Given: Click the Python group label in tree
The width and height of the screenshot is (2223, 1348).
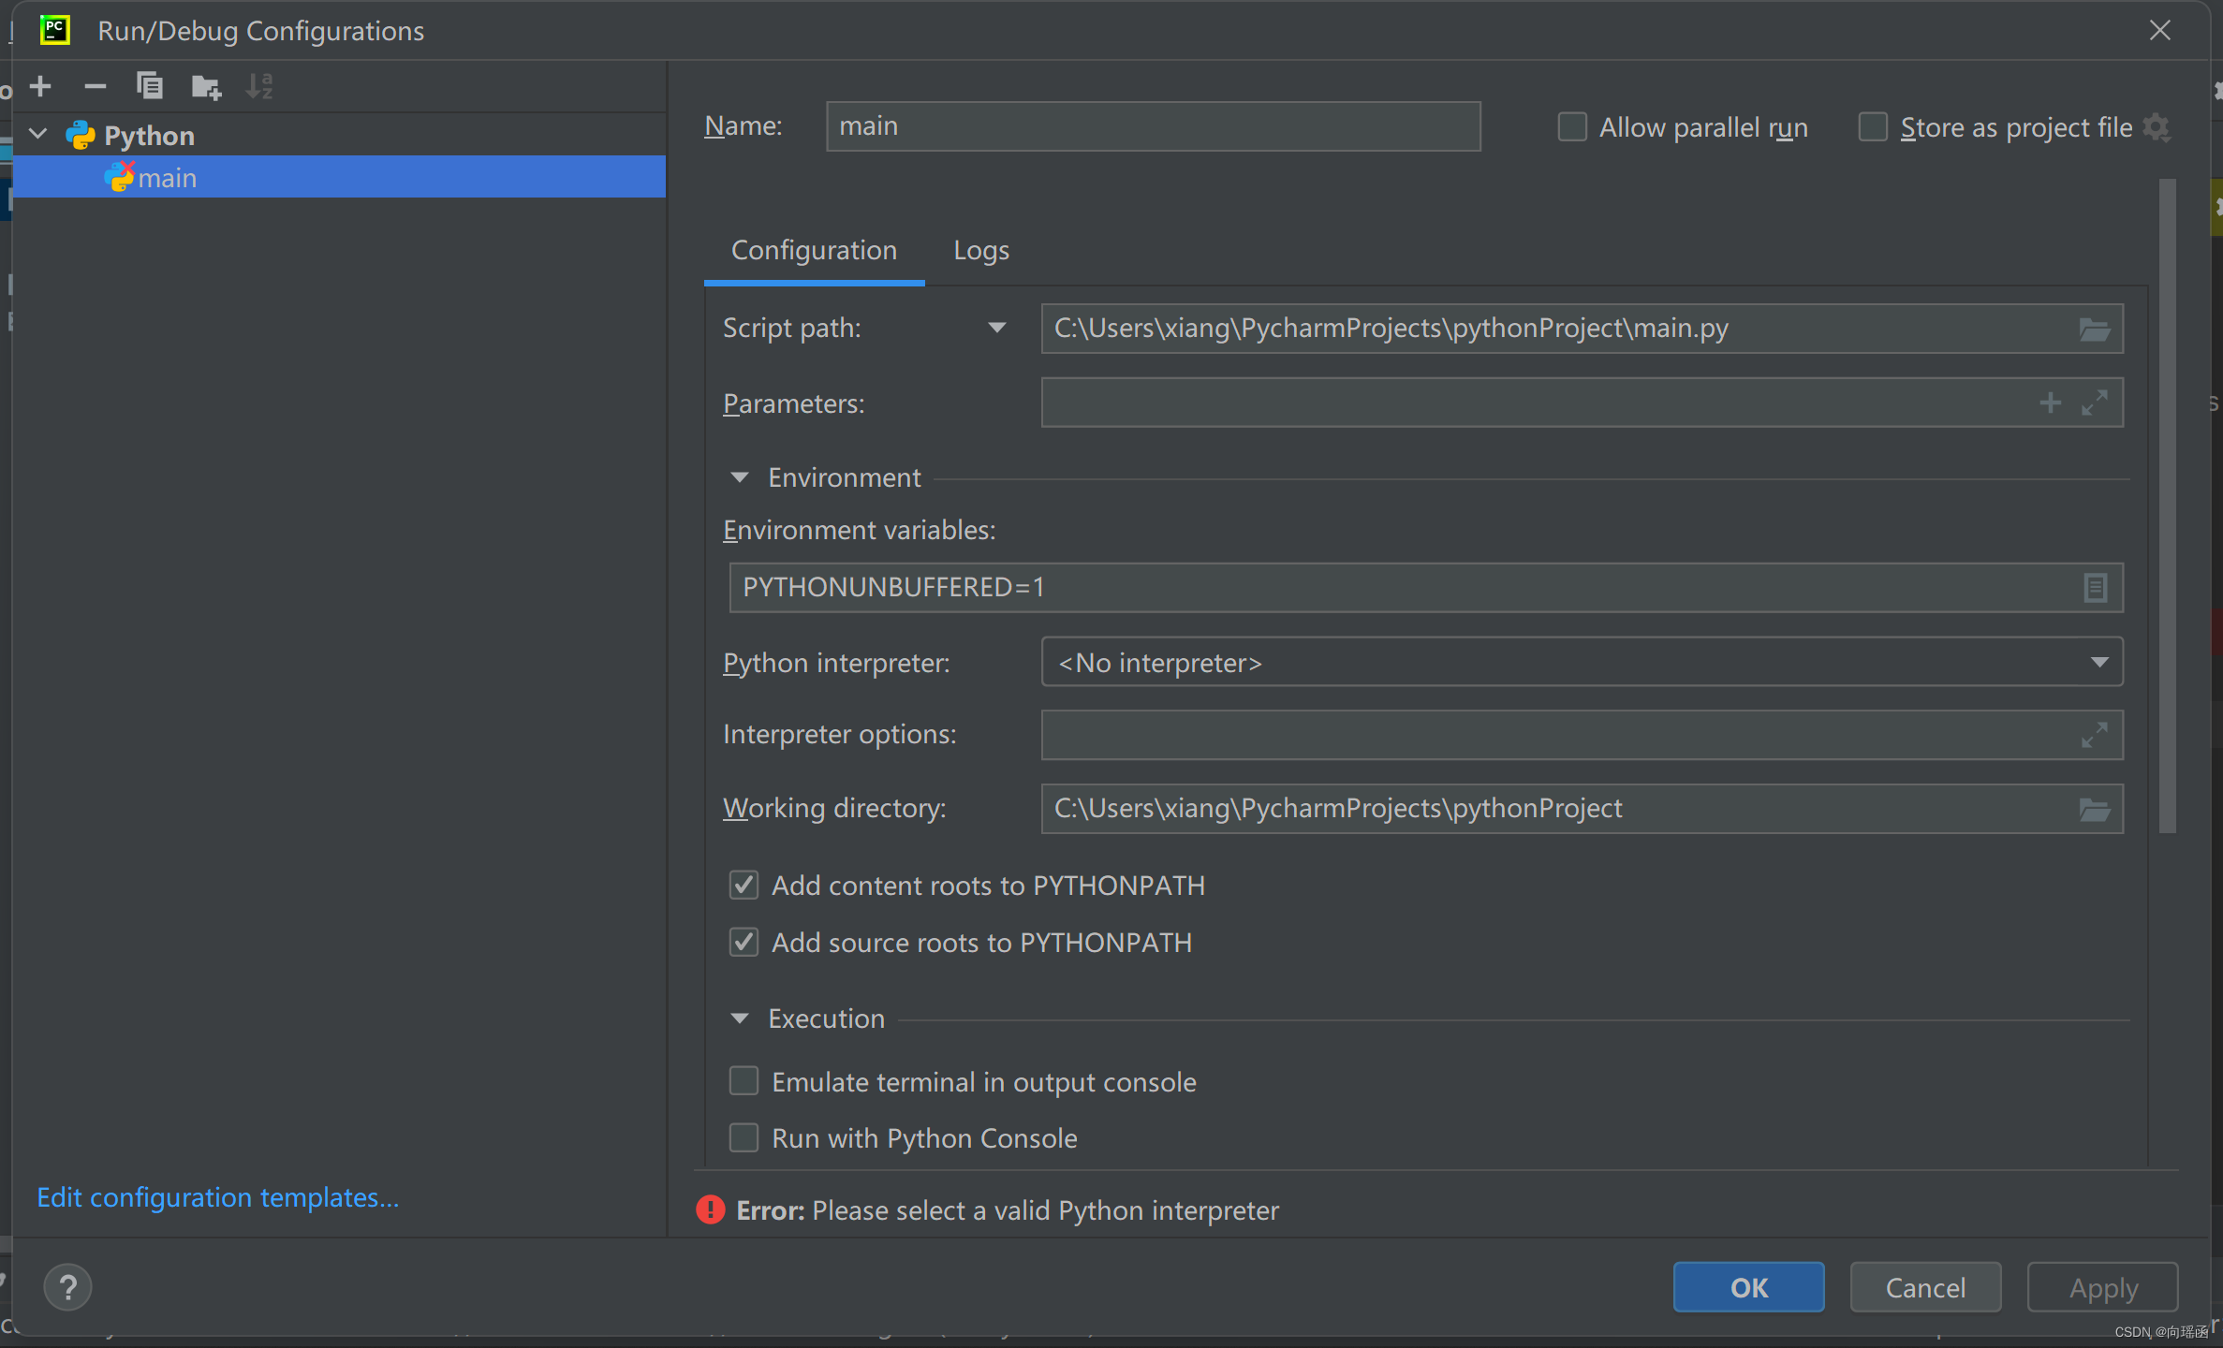Looking at the screenshot, I should click(x=149, y=135).
